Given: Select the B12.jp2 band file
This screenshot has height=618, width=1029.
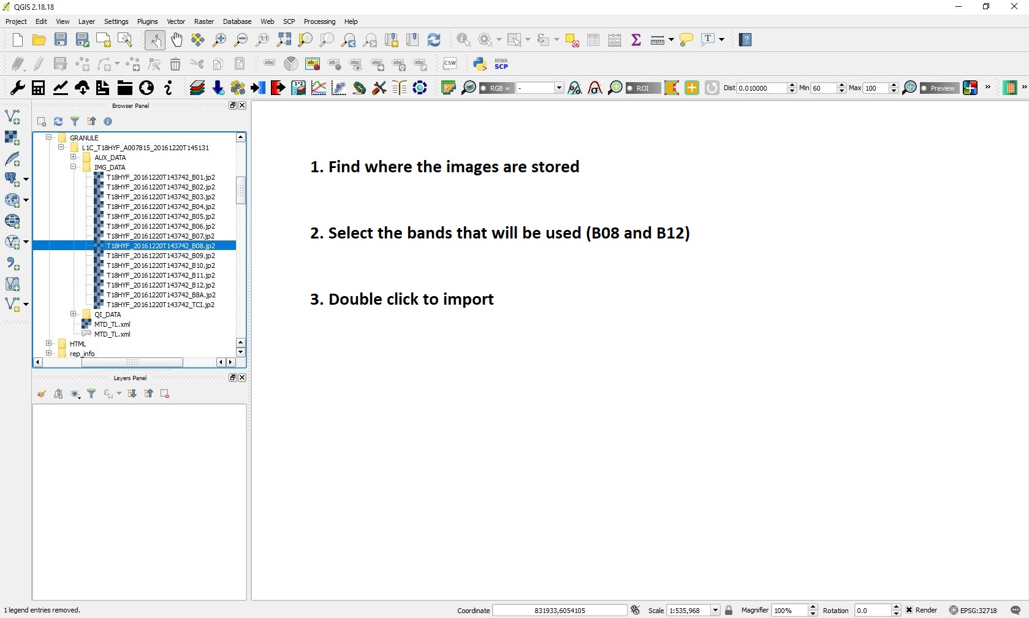Looking at the screenshot, I should point(161,285).
